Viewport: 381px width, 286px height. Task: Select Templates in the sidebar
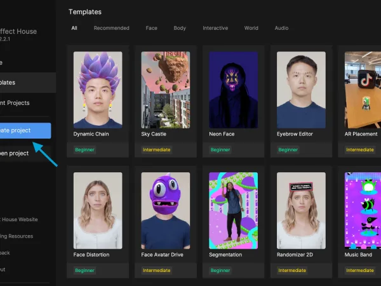click(x=28, y=83)
